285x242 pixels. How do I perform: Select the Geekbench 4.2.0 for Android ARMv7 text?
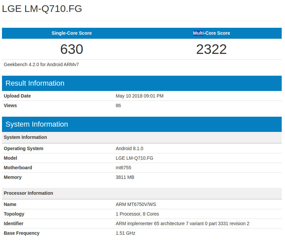click(x=41, y=64)
